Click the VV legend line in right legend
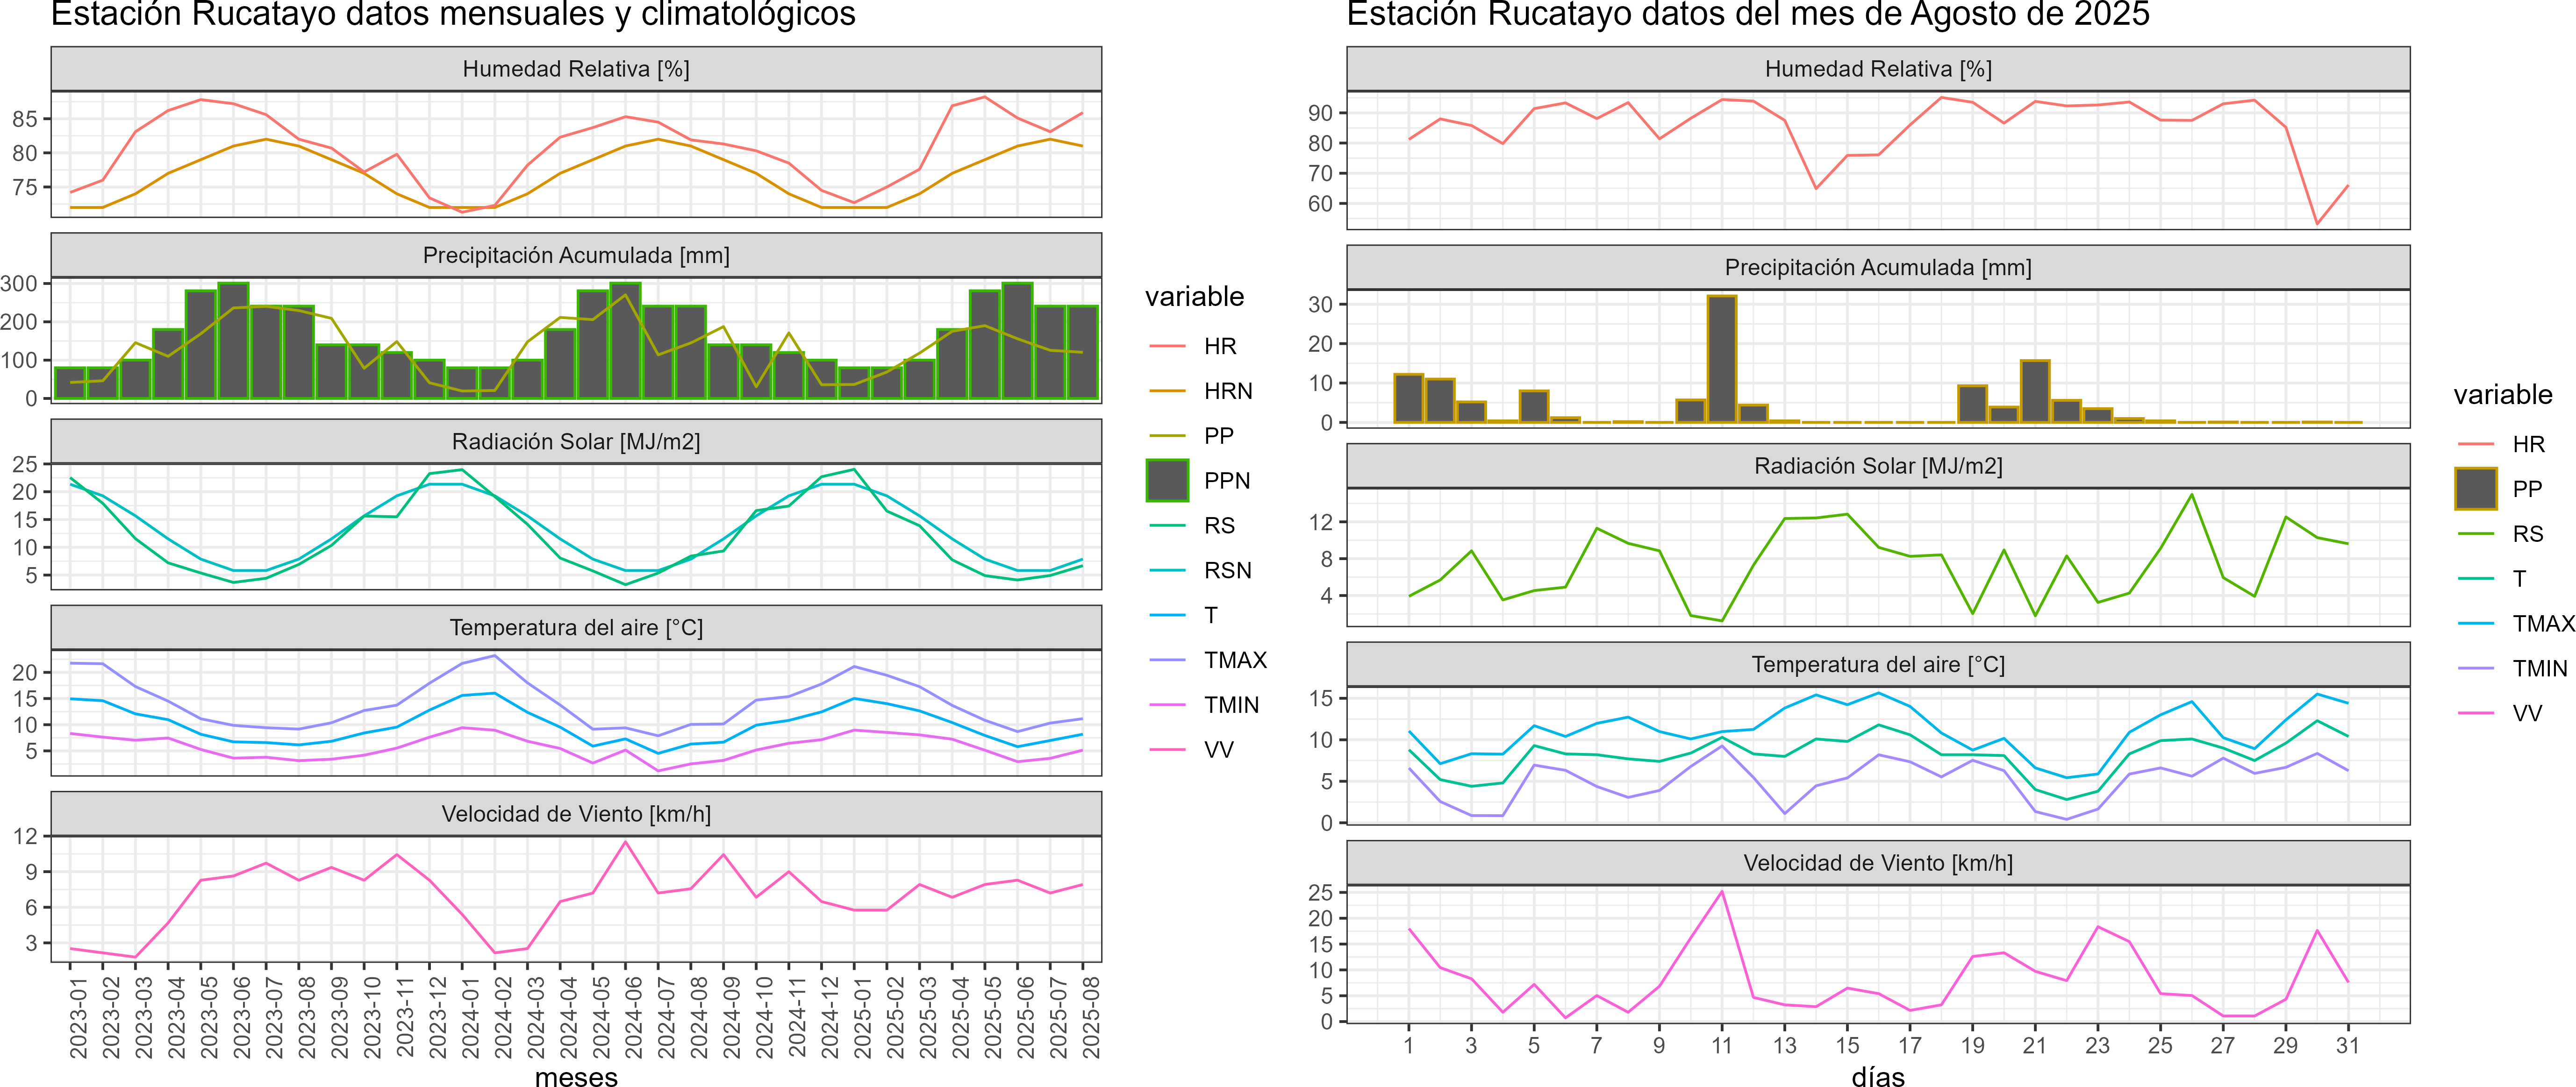 (x=2476, y=713)
